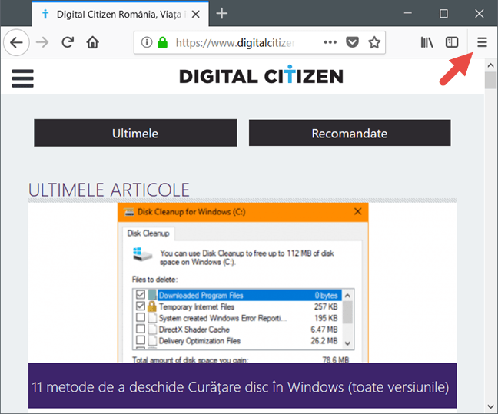The image size is (498, 414).
Task: Show the Ultimele articles
Action: (134, 133)
